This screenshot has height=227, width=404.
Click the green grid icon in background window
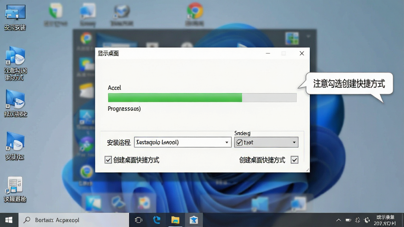(x=292, y=39)
